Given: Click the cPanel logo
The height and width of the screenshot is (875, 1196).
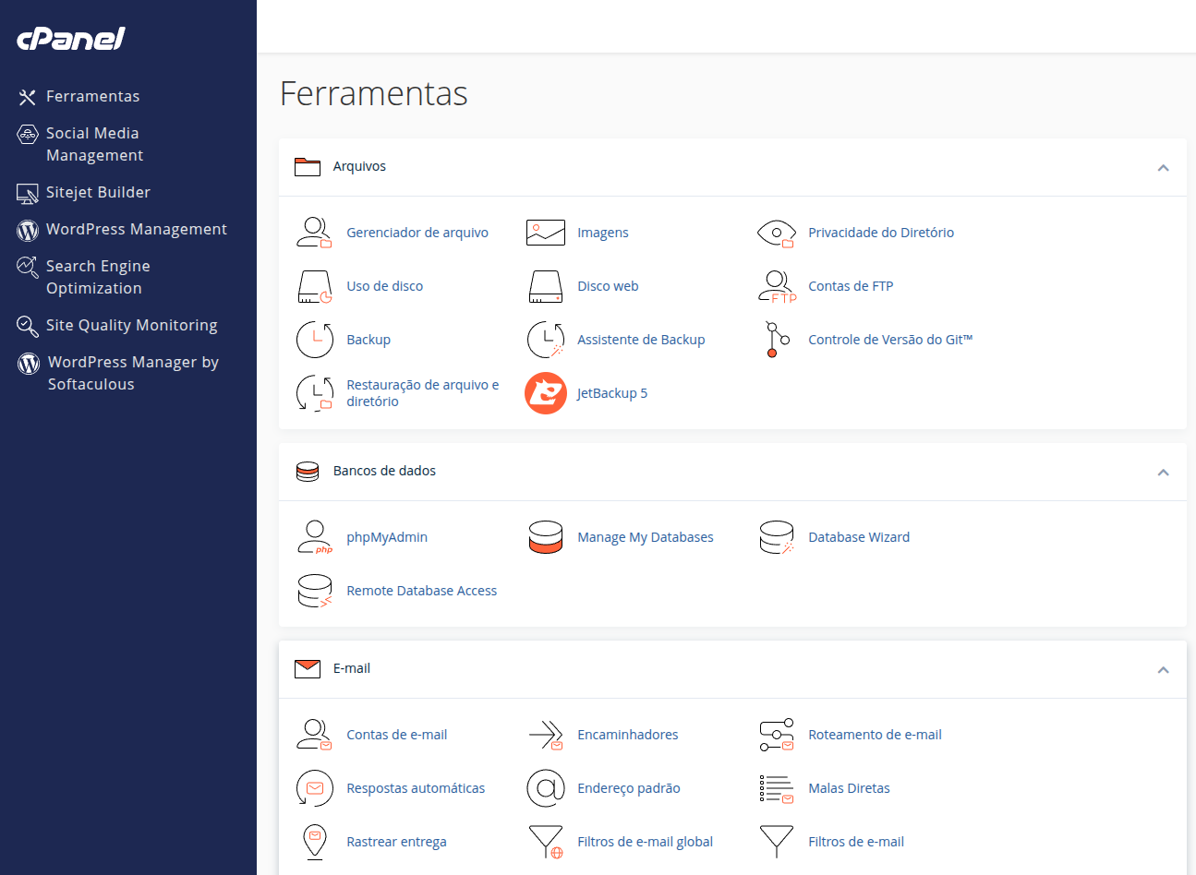Looking at the screenshot, I should point(71,38).
